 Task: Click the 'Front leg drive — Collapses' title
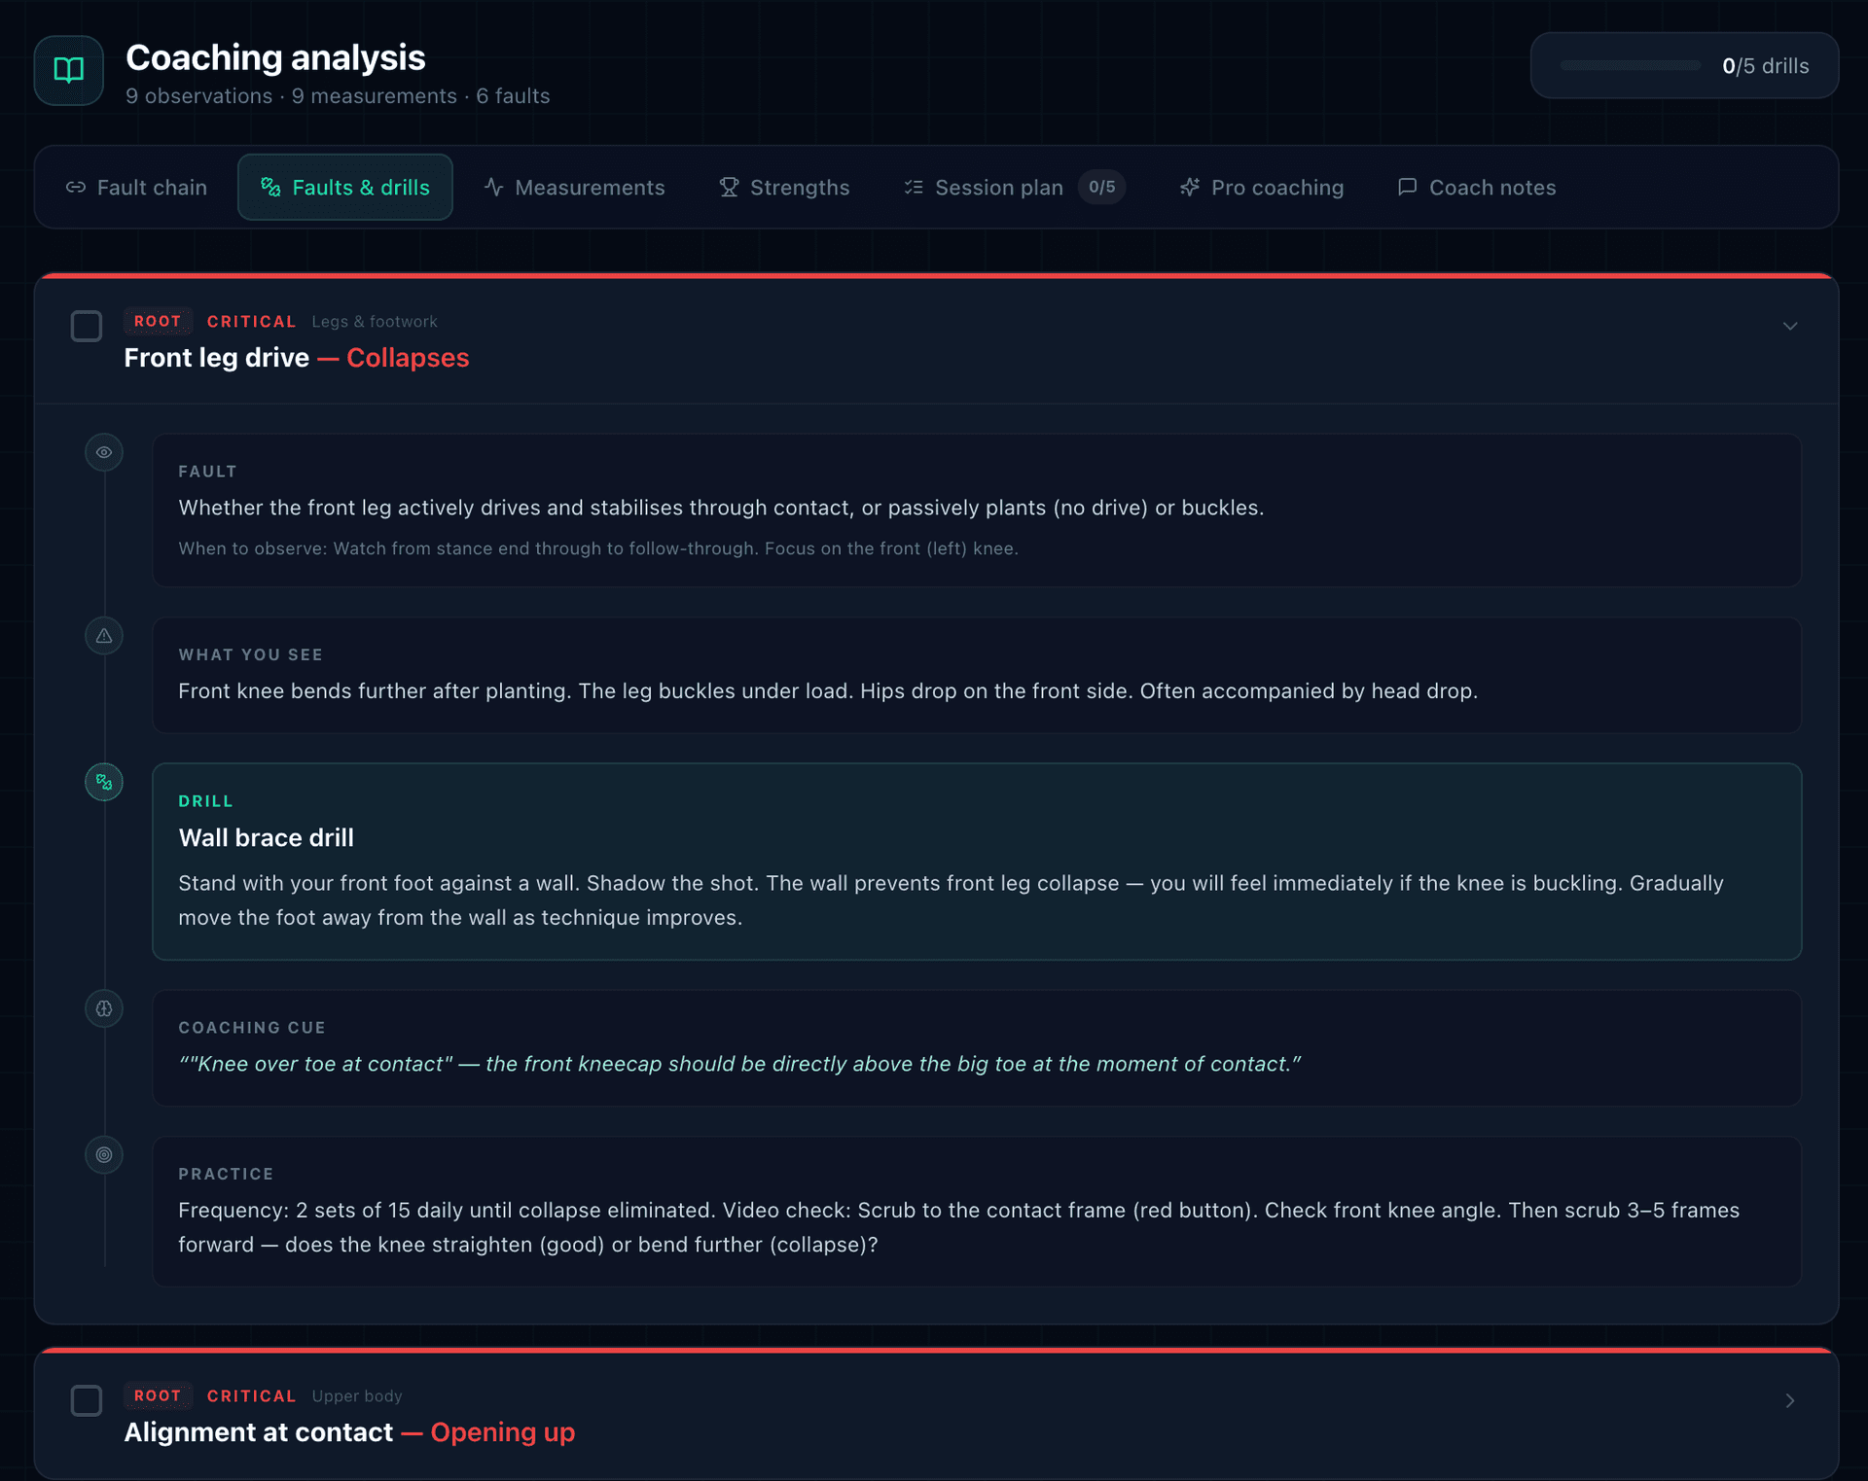point(297,358)
